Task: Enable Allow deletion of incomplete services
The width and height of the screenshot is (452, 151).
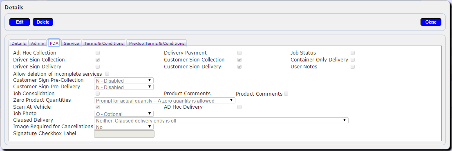Action: (107, 74)
